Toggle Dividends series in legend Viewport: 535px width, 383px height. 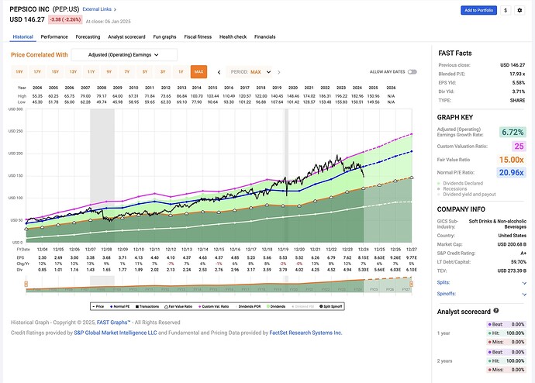(x=276, y=306)
